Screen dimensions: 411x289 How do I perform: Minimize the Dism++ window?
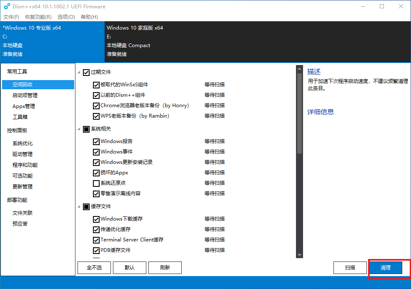[363, 6]
